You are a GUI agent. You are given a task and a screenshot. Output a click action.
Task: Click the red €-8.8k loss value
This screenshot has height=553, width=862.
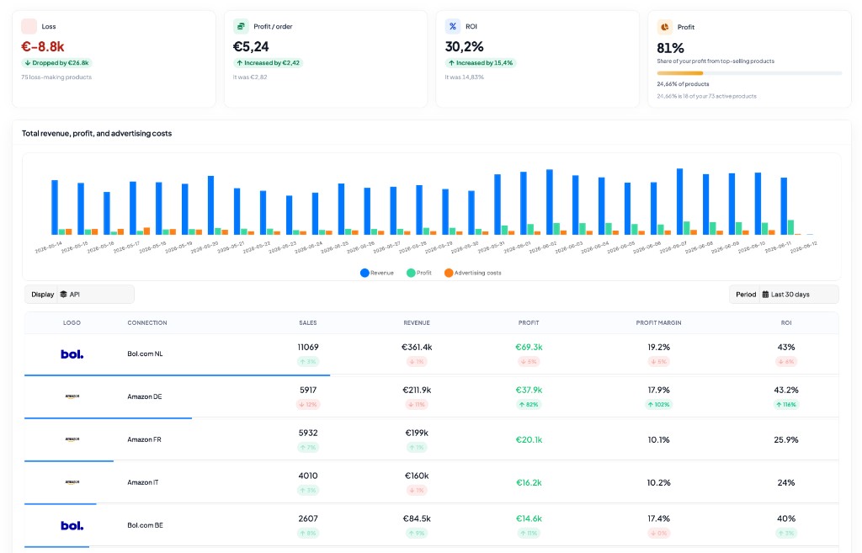coord(43,47)
